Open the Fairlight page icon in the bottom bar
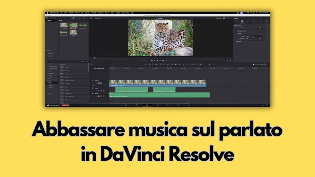 (178, 105)
